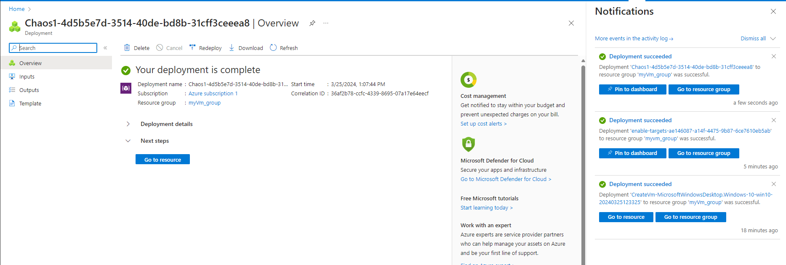Screen dimensions: 786x265
Task: Click the blue Go to resource button
Action: (x=163, y=160)
